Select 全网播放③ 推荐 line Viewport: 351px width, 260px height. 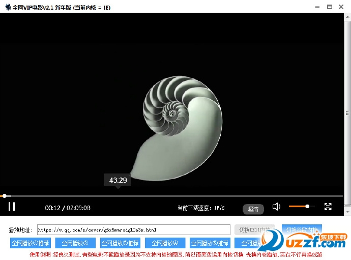[x=120, y=243]
